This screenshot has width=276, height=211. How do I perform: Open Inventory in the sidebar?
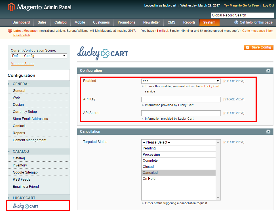pyautogui.click(x=20, y=165)
